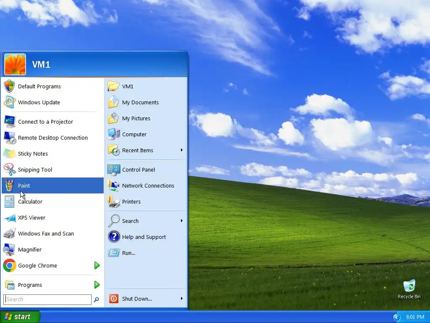
Task: Select the Control Panel label
Action: [139, 170]
